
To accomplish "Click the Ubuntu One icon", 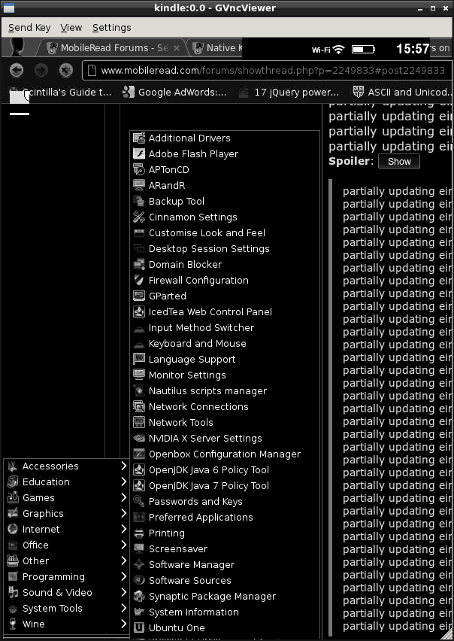I will [139, 627].
